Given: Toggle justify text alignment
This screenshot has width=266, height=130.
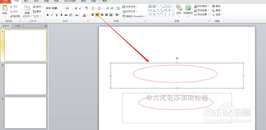Looking at the screenshot, I should [x=106, y=15].
